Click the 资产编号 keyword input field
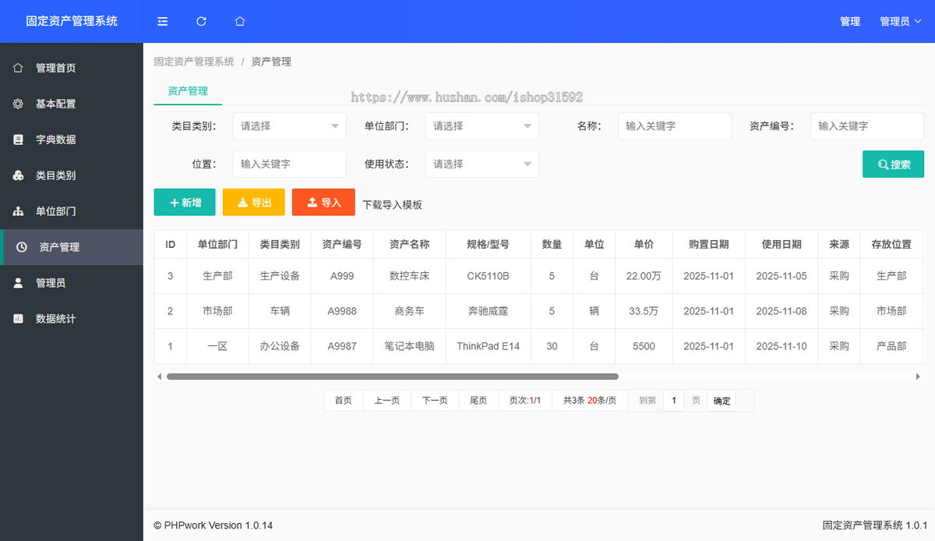 pyautogui.click(x=866, y=126)
